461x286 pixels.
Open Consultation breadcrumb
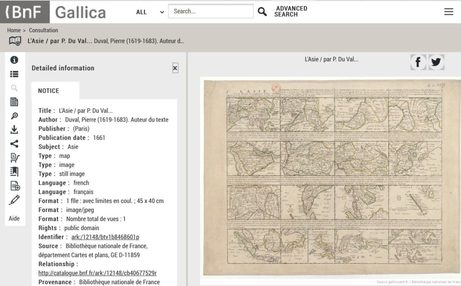click(43, 30)
